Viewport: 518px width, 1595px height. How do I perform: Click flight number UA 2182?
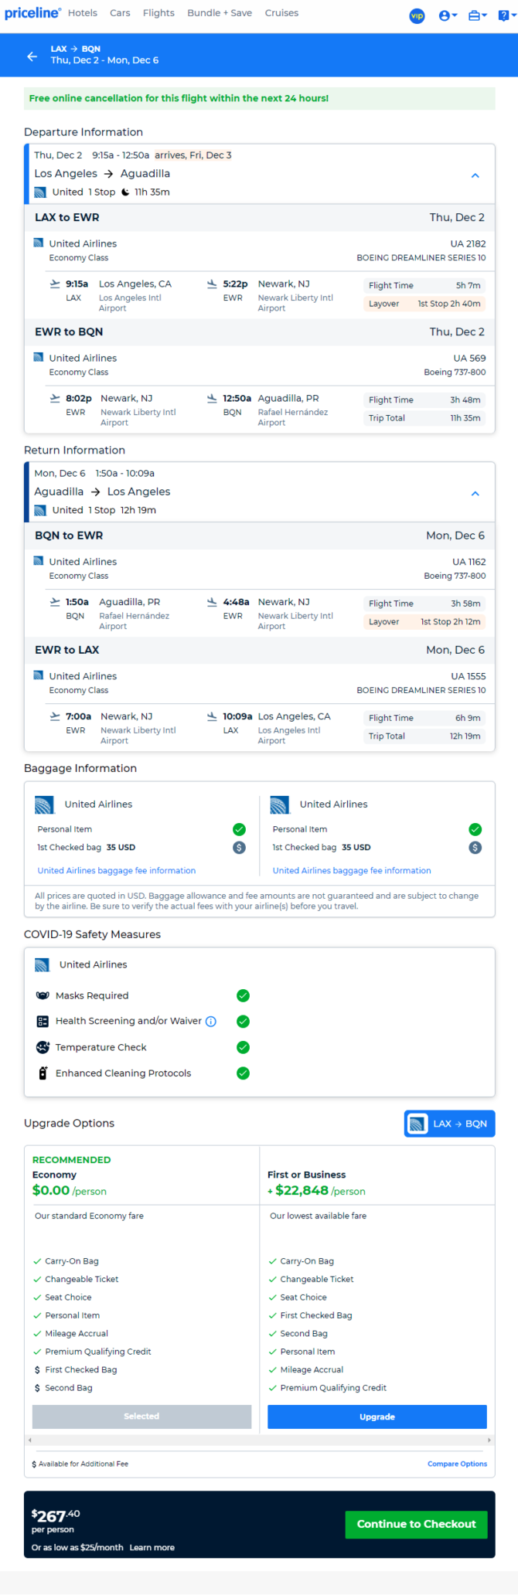[x=469, y=243]
